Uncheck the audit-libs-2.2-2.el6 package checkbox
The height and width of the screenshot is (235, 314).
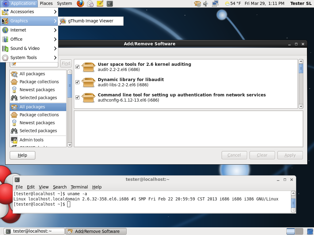[x=77, y=82]
